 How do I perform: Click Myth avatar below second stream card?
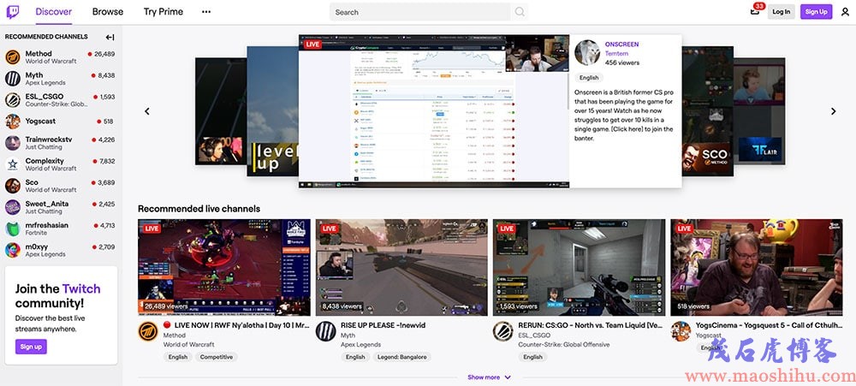tap(326, 331)
